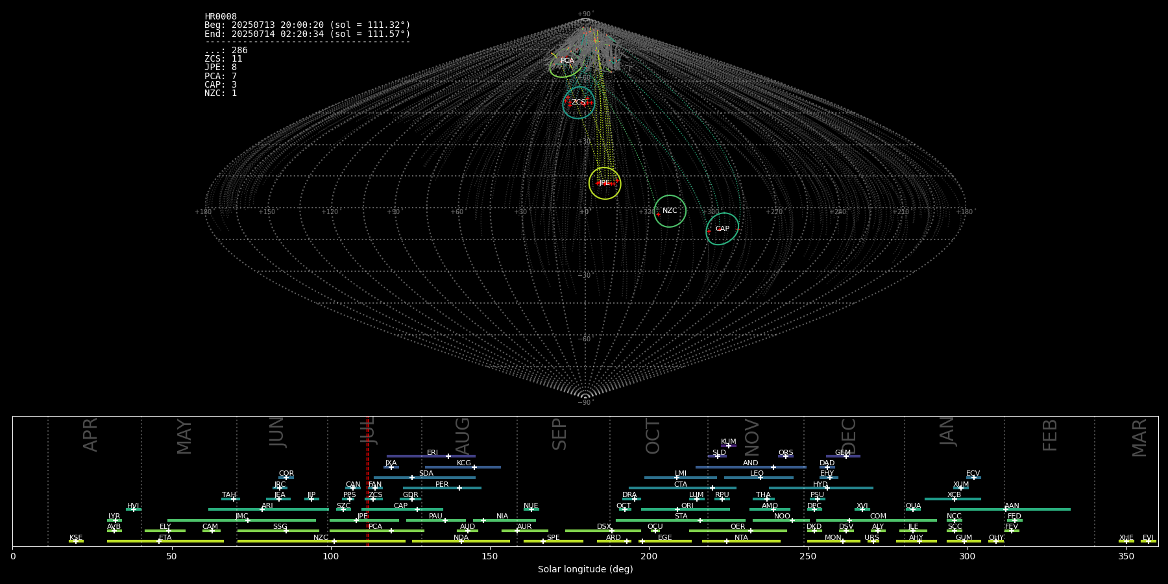1168x584 pixels.
Task: Click the 150 tick on solar longitude axis
Action: point(490,557)
